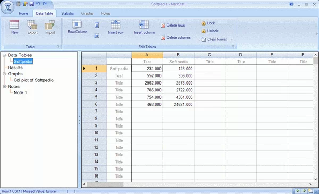The image size is (319, 194).
Task: Collapse the Graphs tree node
Action: [x=4, y=74]
